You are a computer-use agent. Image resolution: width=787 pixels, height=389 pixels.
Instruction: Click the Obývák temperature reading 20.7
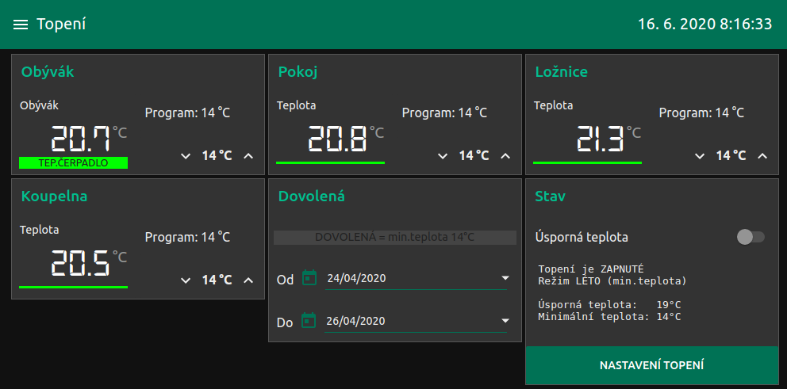point(81,139)
